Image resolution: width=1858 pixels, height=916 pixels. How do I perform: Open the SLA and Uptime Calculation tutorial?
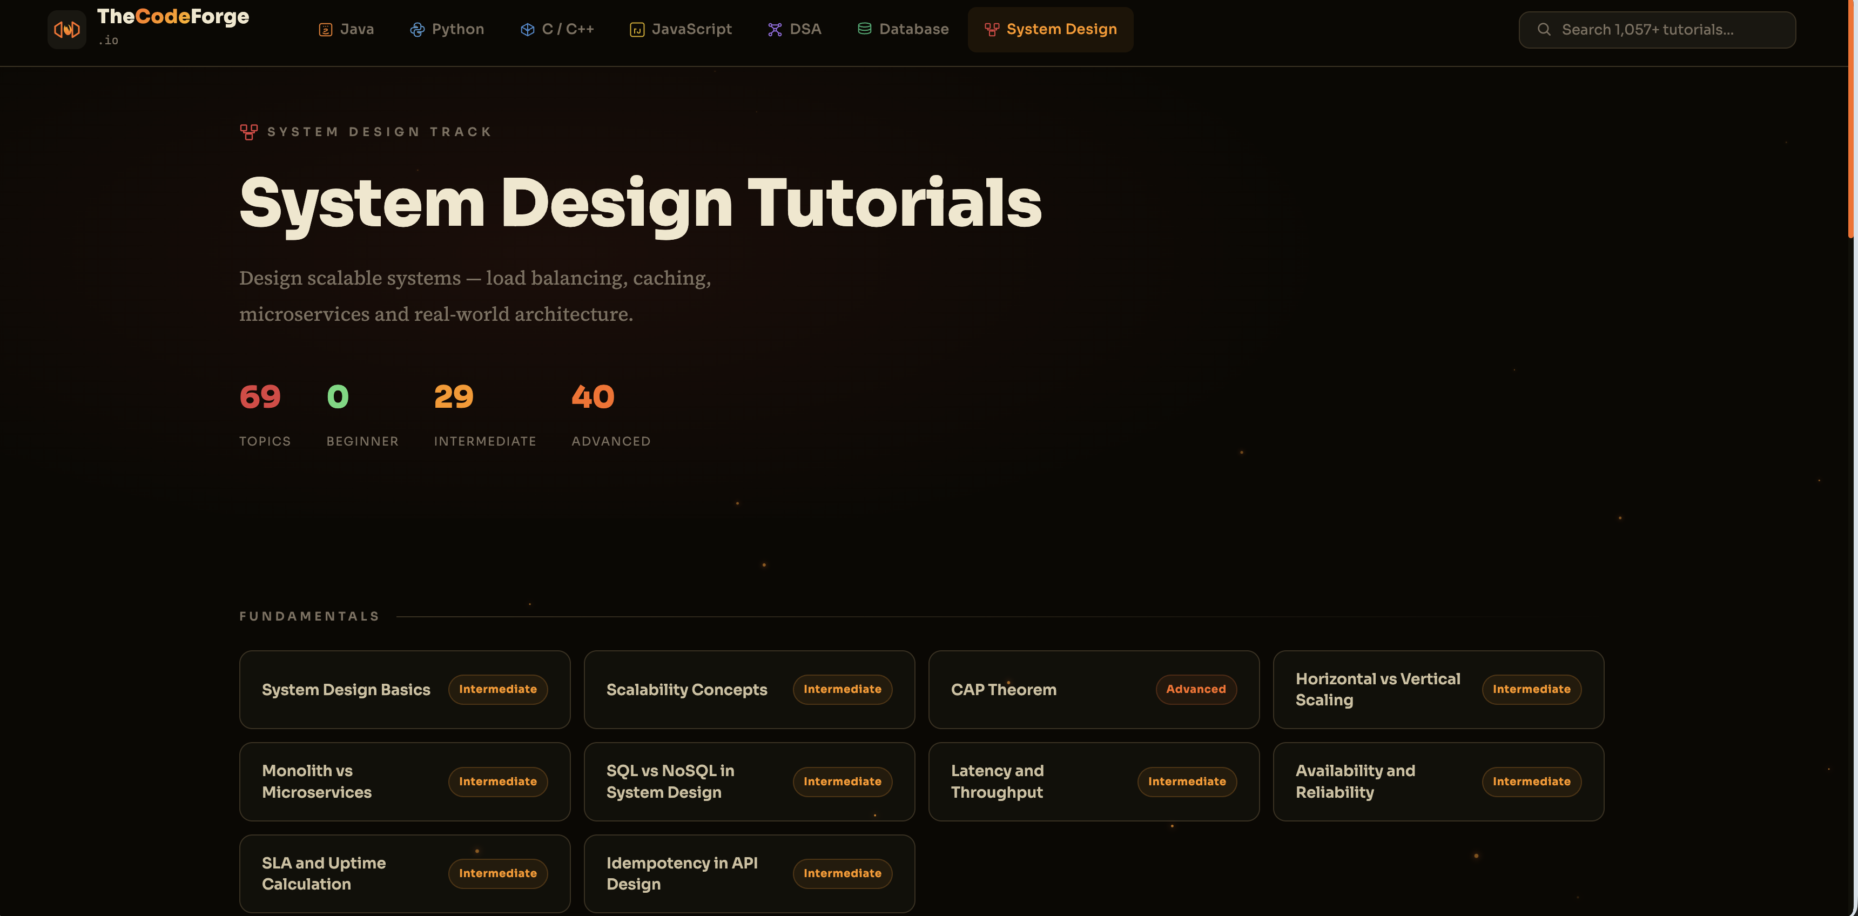click(x=405, y=873)
